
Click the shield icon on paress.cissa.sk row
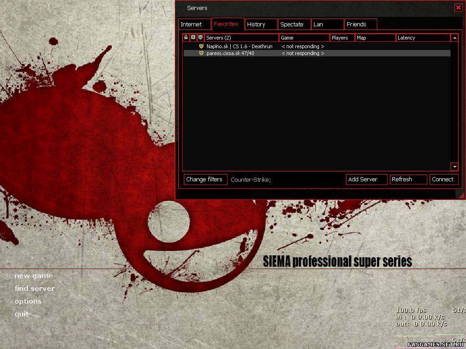tap(201, 53)
